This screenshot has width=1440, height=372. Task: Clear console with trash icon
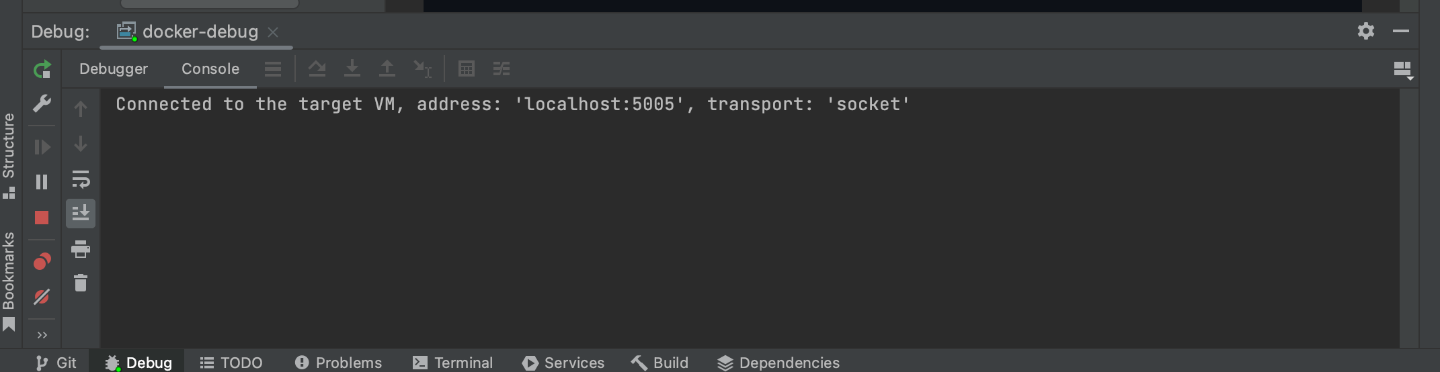tap(81, 283)
